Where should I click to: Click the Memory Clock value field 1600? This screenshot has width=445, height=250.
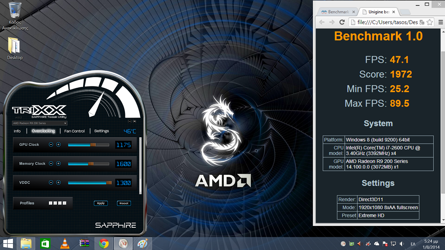[x=123, y=164]
